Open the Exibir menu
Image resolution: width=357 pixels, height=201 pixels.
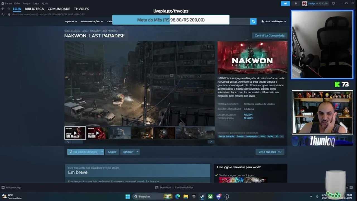[17, 3]
